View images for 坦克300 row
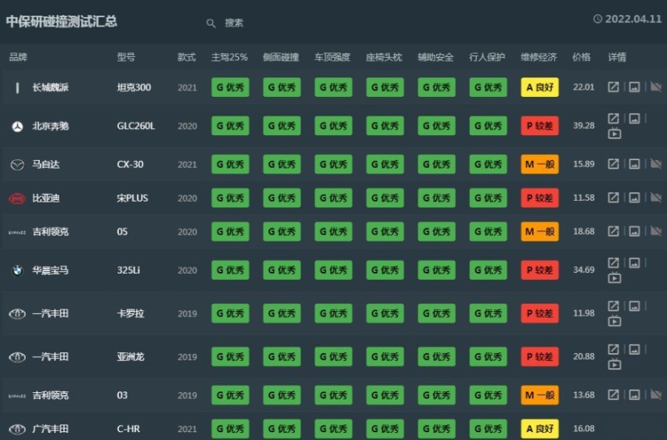 [x=634, y=87]
